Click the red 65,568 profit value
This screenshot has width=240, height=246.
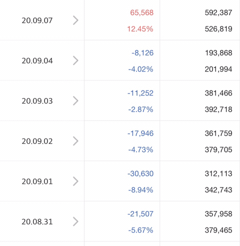[142, 12]
